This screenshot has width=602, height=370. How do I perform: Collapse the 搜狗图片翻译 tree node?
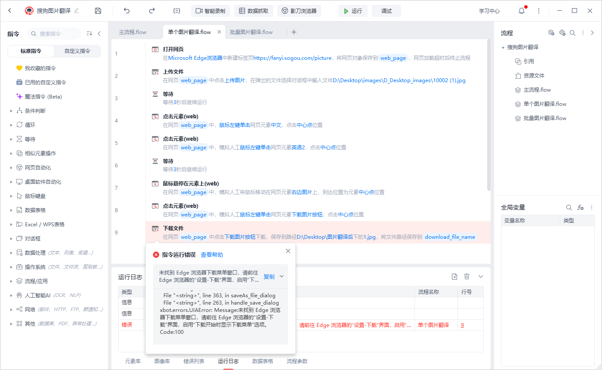click(503, 47)
